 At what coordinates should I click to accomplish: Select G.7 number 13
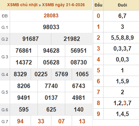[82, 121]
